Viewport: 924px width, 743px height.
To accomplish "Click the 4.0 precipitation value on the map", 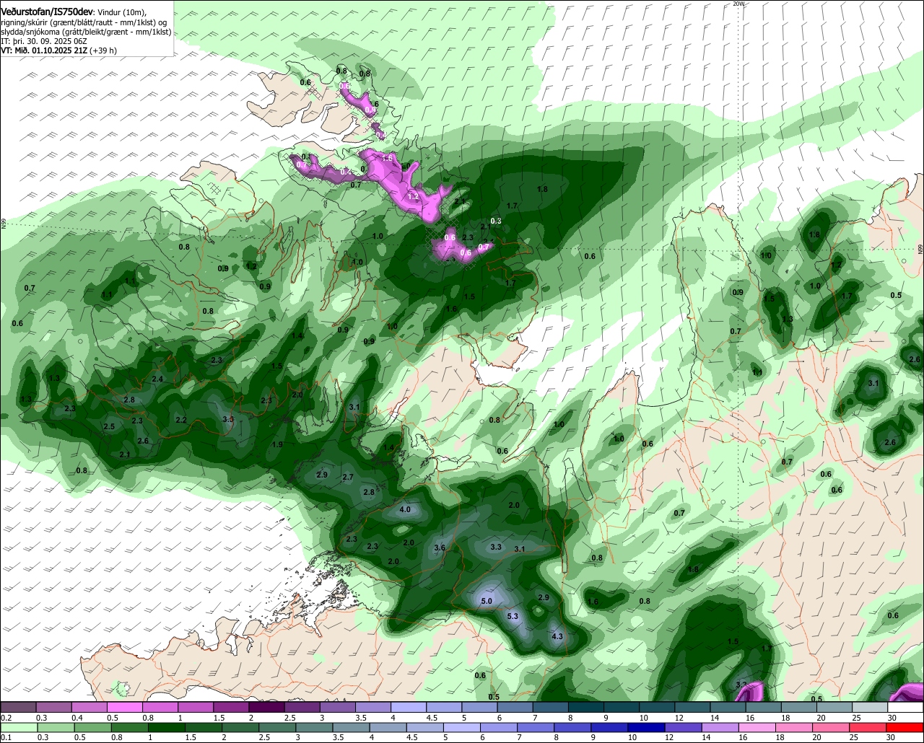I will point(405,509).
